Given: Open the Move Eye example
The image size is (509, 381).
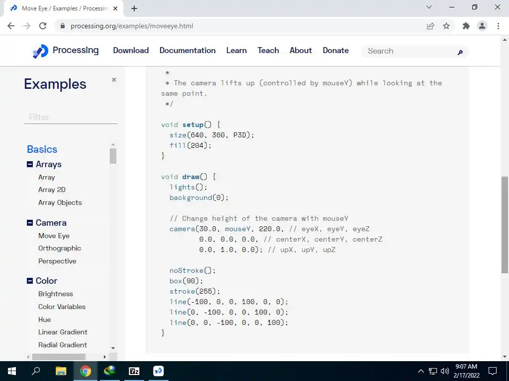Looking at the screenshot, I should 54,236.
